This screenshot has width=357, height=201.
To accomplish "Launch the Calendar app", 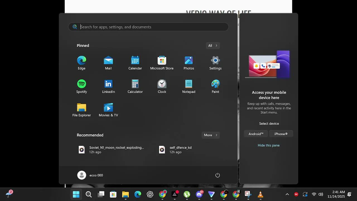I will pos(135,63).
